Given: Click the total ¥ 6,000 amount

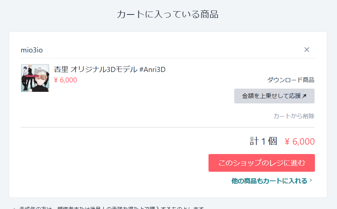Looking at the screenshot, I should click(300, 141).
